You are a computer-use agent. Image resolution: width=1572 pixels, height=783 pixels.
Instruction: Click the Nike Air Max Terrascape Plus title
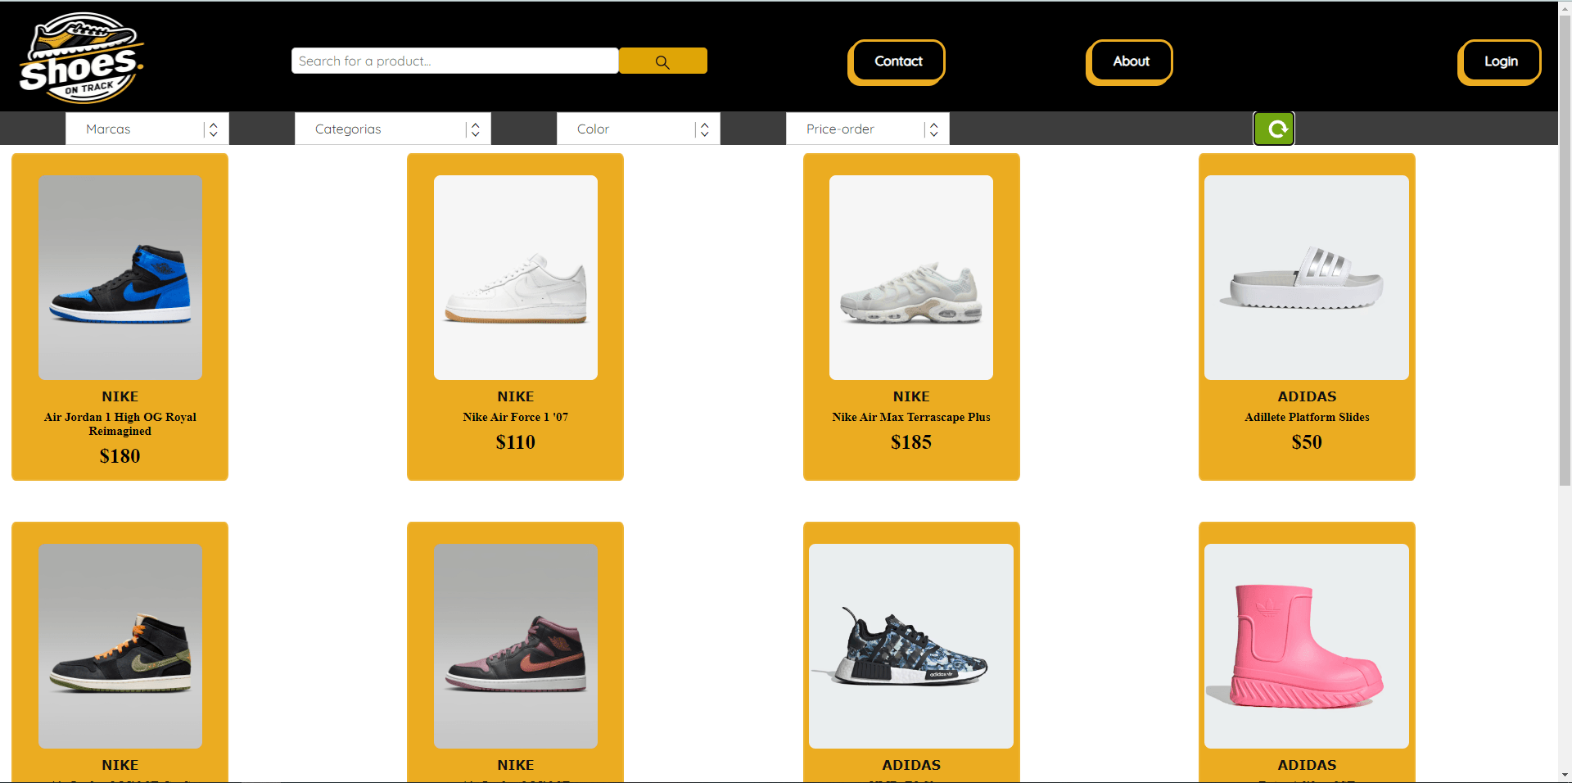tap(911, 417)
